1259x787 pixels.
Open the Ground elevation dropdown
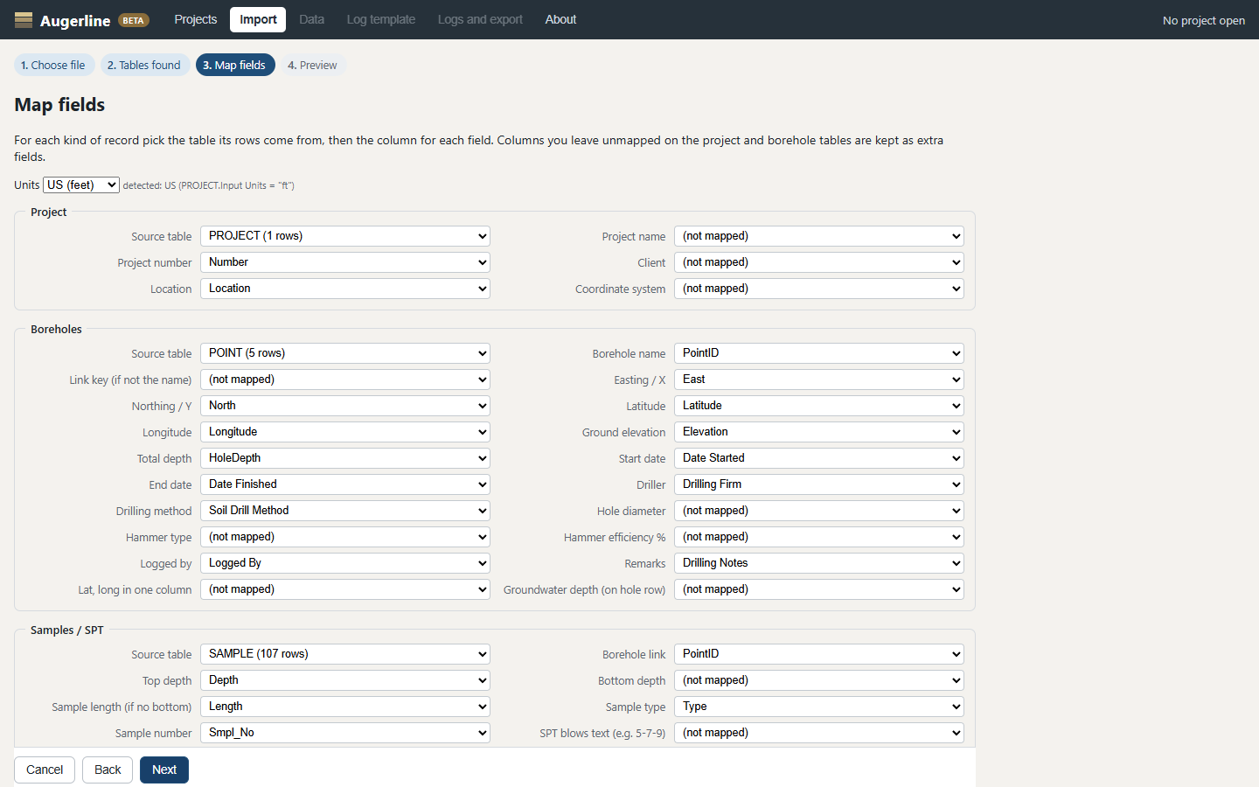pyautogui.click(x=819, y=432)
